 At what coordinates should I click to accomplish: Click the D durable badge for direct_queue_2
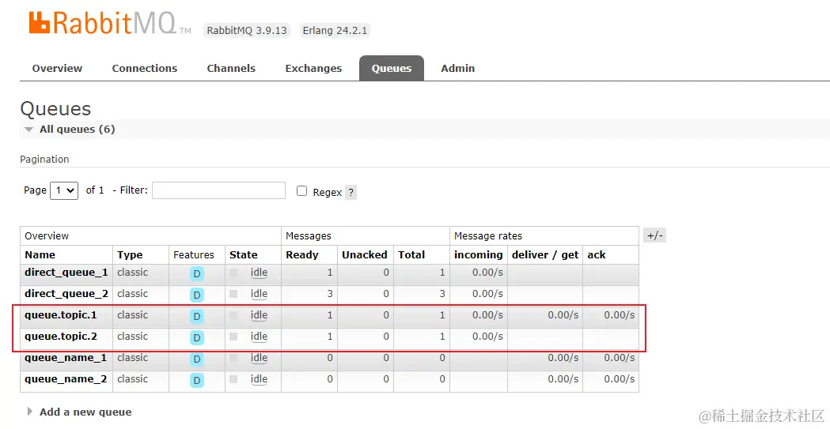pos(197,295)
